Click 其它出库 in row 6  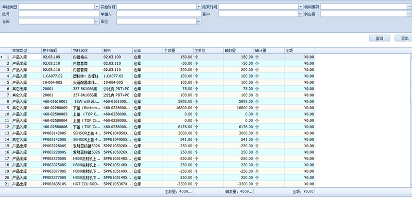(x=26, y=89)
